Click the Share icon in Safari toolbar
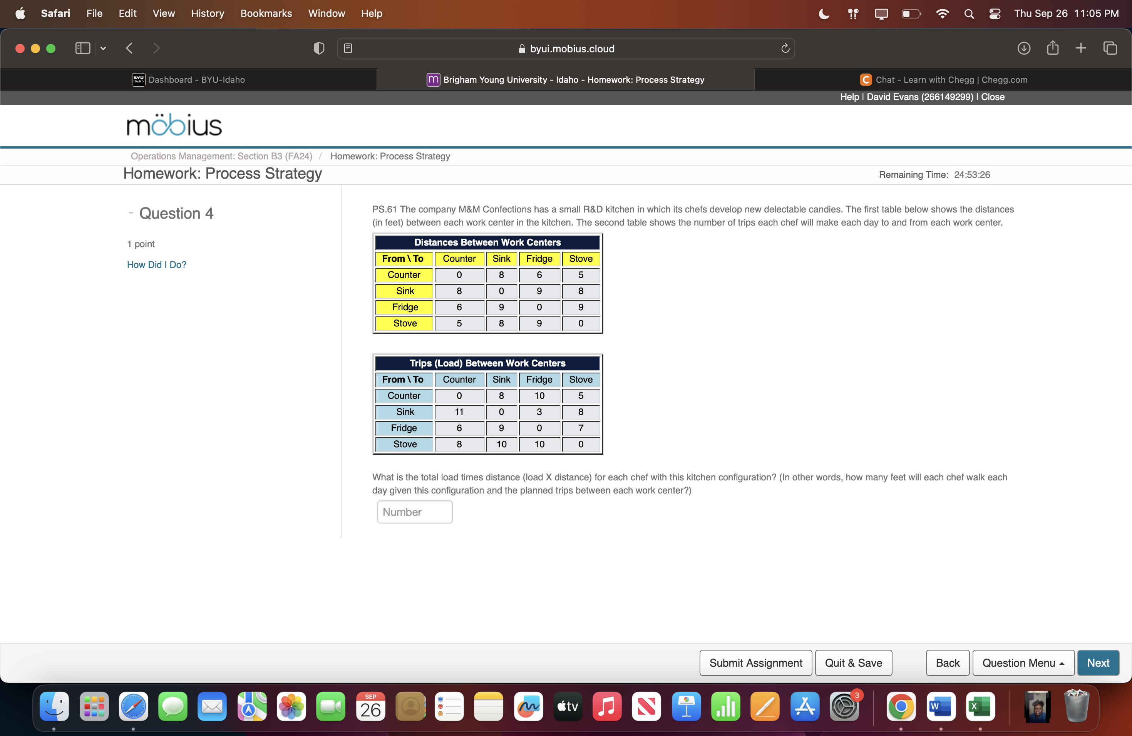 click(1053, 48)
